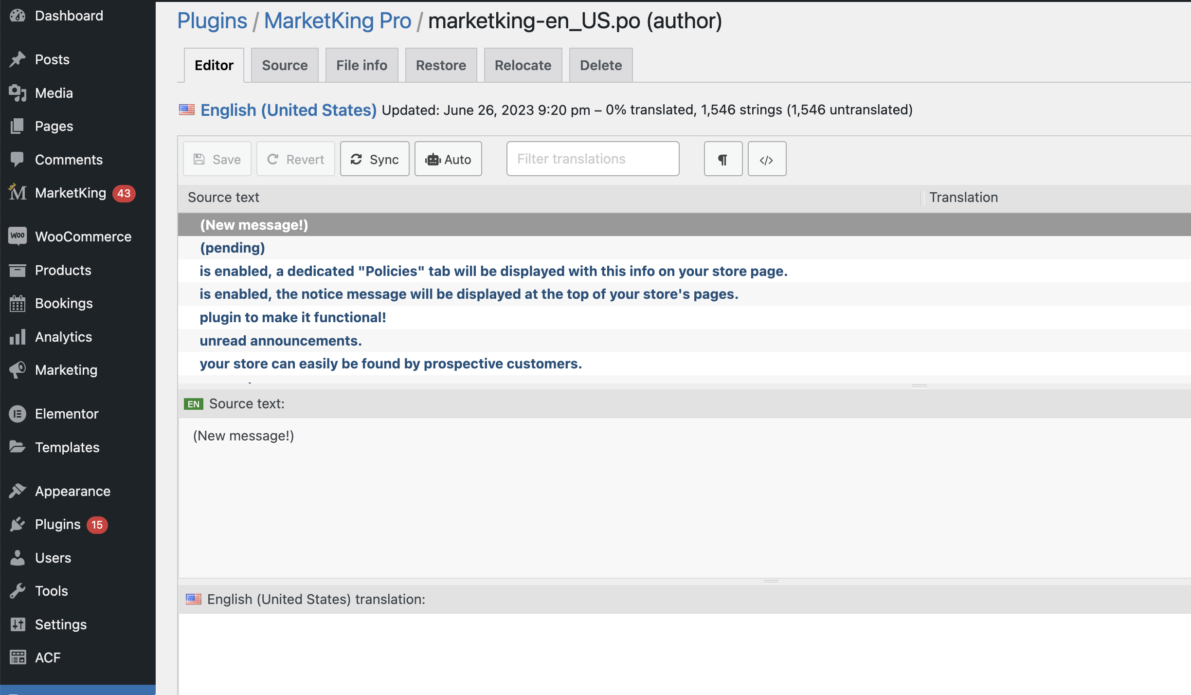Grab the column divider beside Translation header
This screenshot has width=1191, height=695.
[x=922, y=198]
